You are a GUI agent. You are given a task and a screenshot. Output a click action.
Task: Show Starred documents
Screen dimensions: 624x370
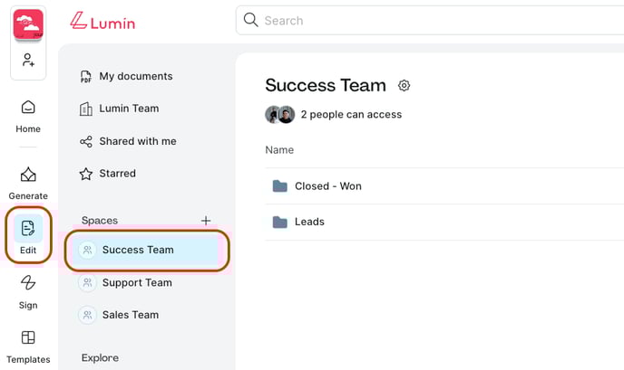108,174
